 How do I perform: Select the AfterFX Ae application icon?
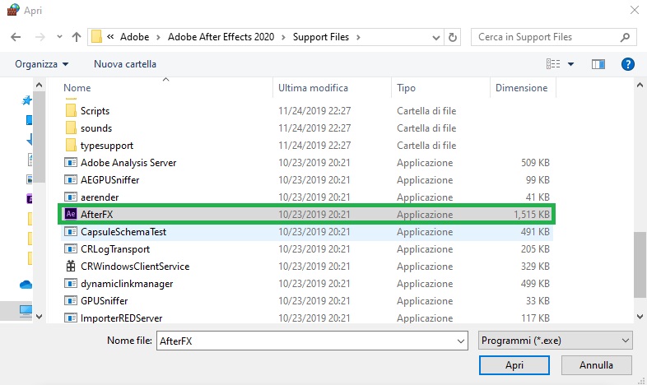71,214
